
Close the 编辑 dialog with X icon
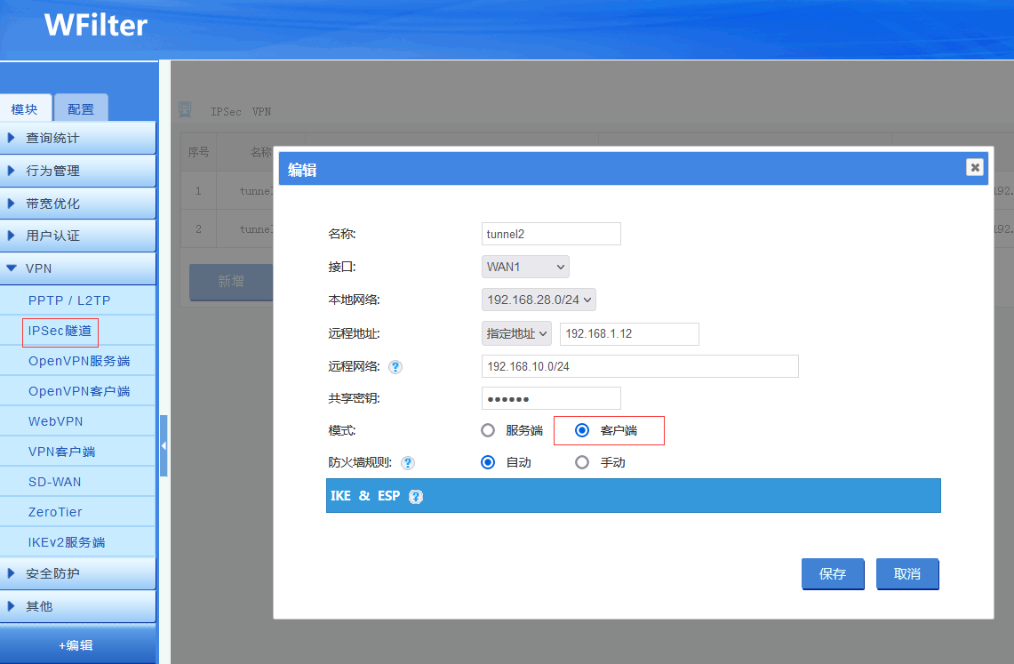click(x=975, y=167)
